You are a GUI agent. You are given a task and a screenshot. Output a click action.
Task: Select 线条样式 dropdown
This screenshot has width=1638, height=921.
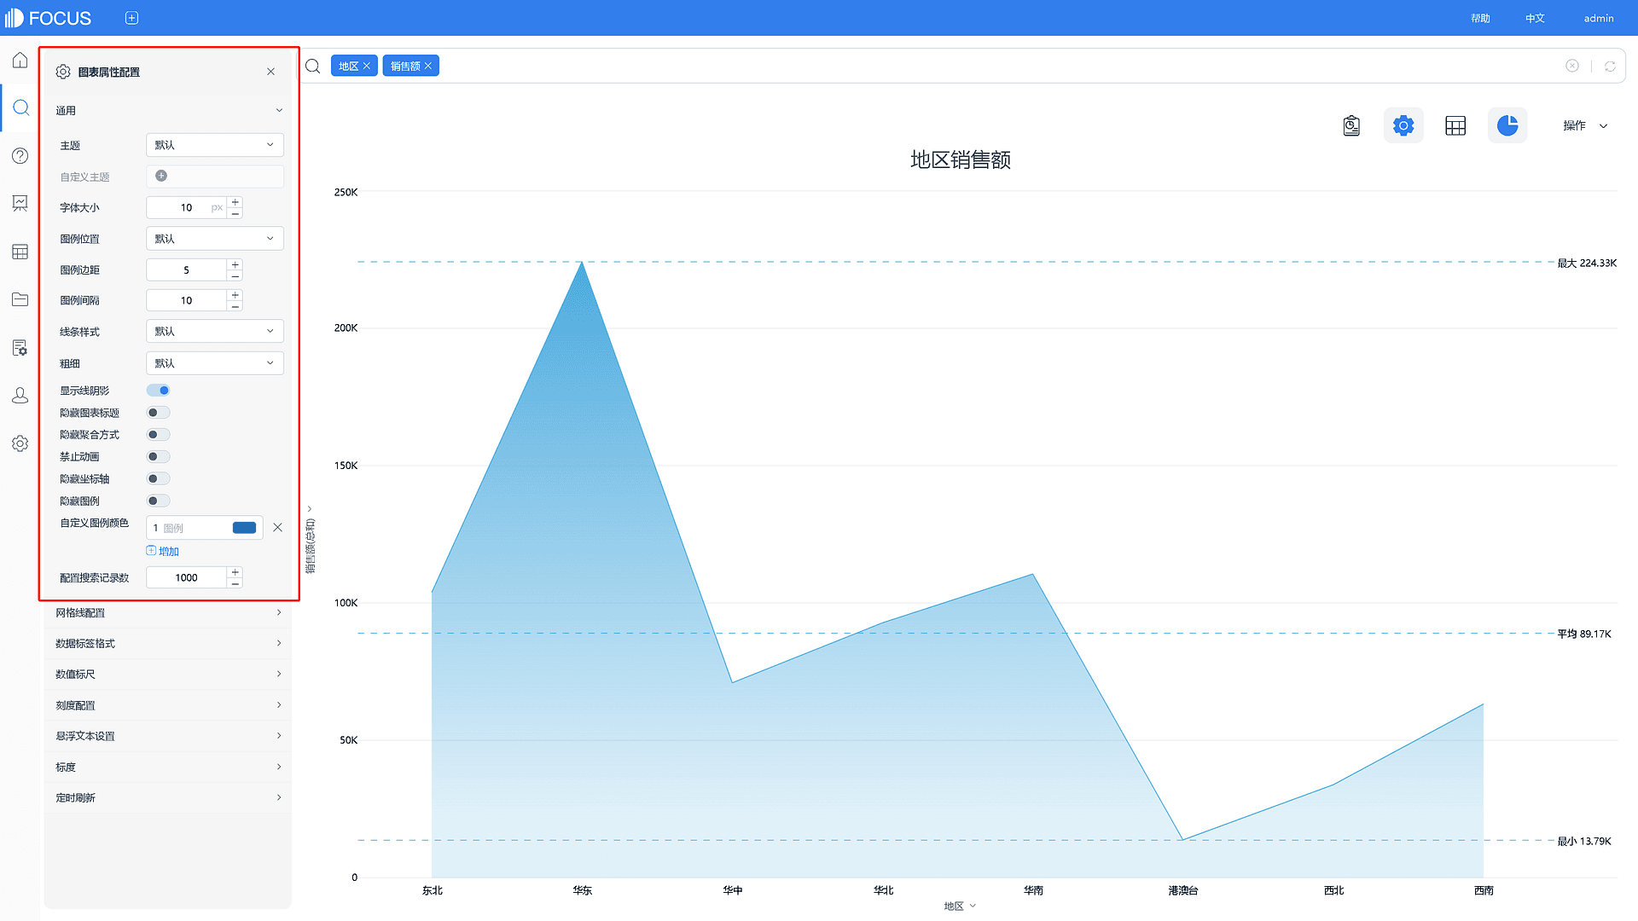(214, 331)
